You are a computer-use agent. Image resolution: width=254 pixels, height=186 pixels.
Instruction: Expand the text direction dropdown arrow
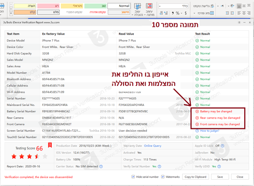218,6
